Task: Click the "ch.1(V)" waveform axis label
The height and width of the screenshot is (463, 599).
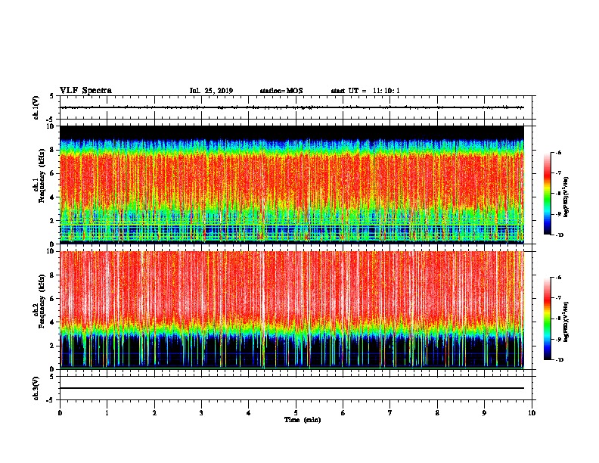Action: point(36,107)
